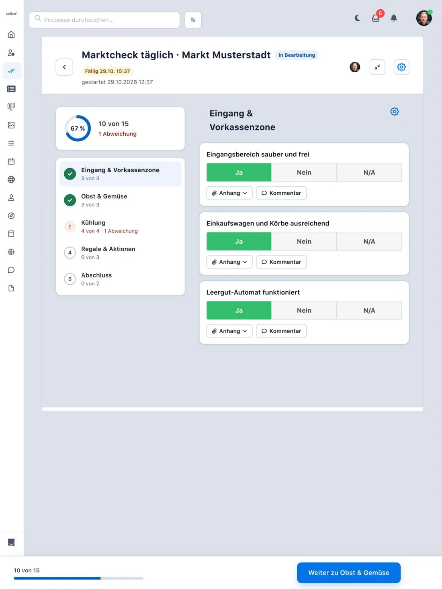Add Kommentar to Leergut-Automat question

tap(281, 331)
